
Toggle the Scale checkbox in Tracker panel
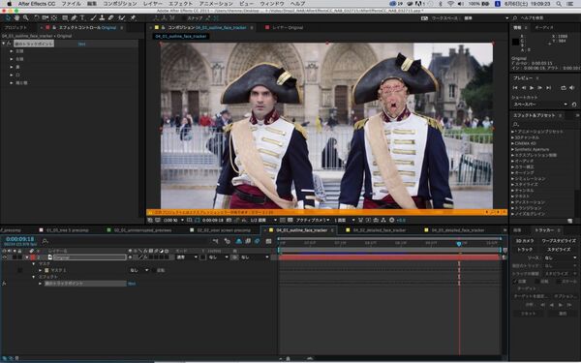[559, 282]
